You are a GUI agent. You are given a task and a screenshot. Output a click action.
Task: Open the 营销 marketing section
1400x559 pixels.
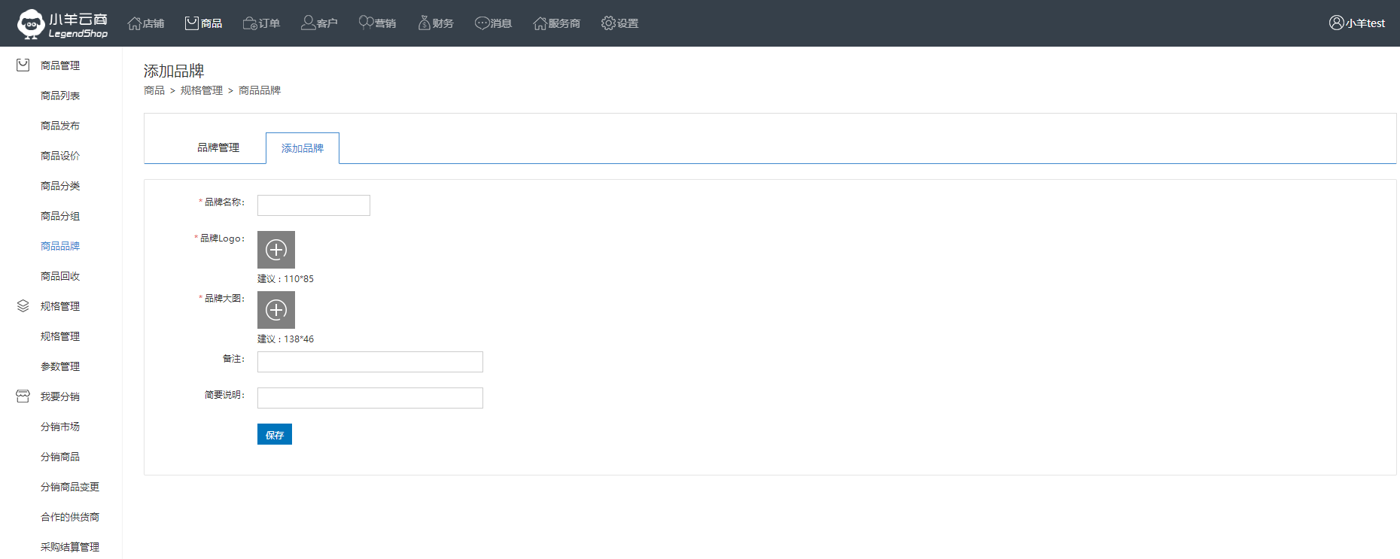tap(377, 23)
